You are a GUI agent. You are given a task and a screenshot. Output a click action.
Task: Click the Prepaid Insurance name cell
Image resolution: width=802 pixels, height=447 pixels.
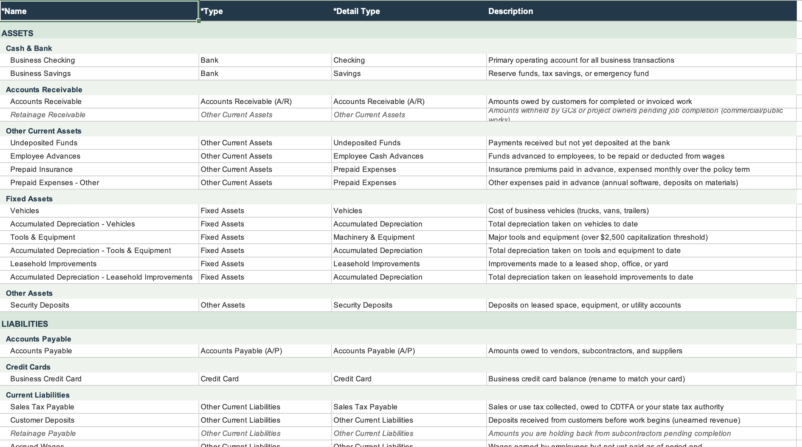[99, 169]
